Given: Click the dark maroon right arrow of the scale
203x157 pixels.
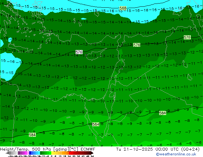Looking at the screenshot, I should point(92,153).
